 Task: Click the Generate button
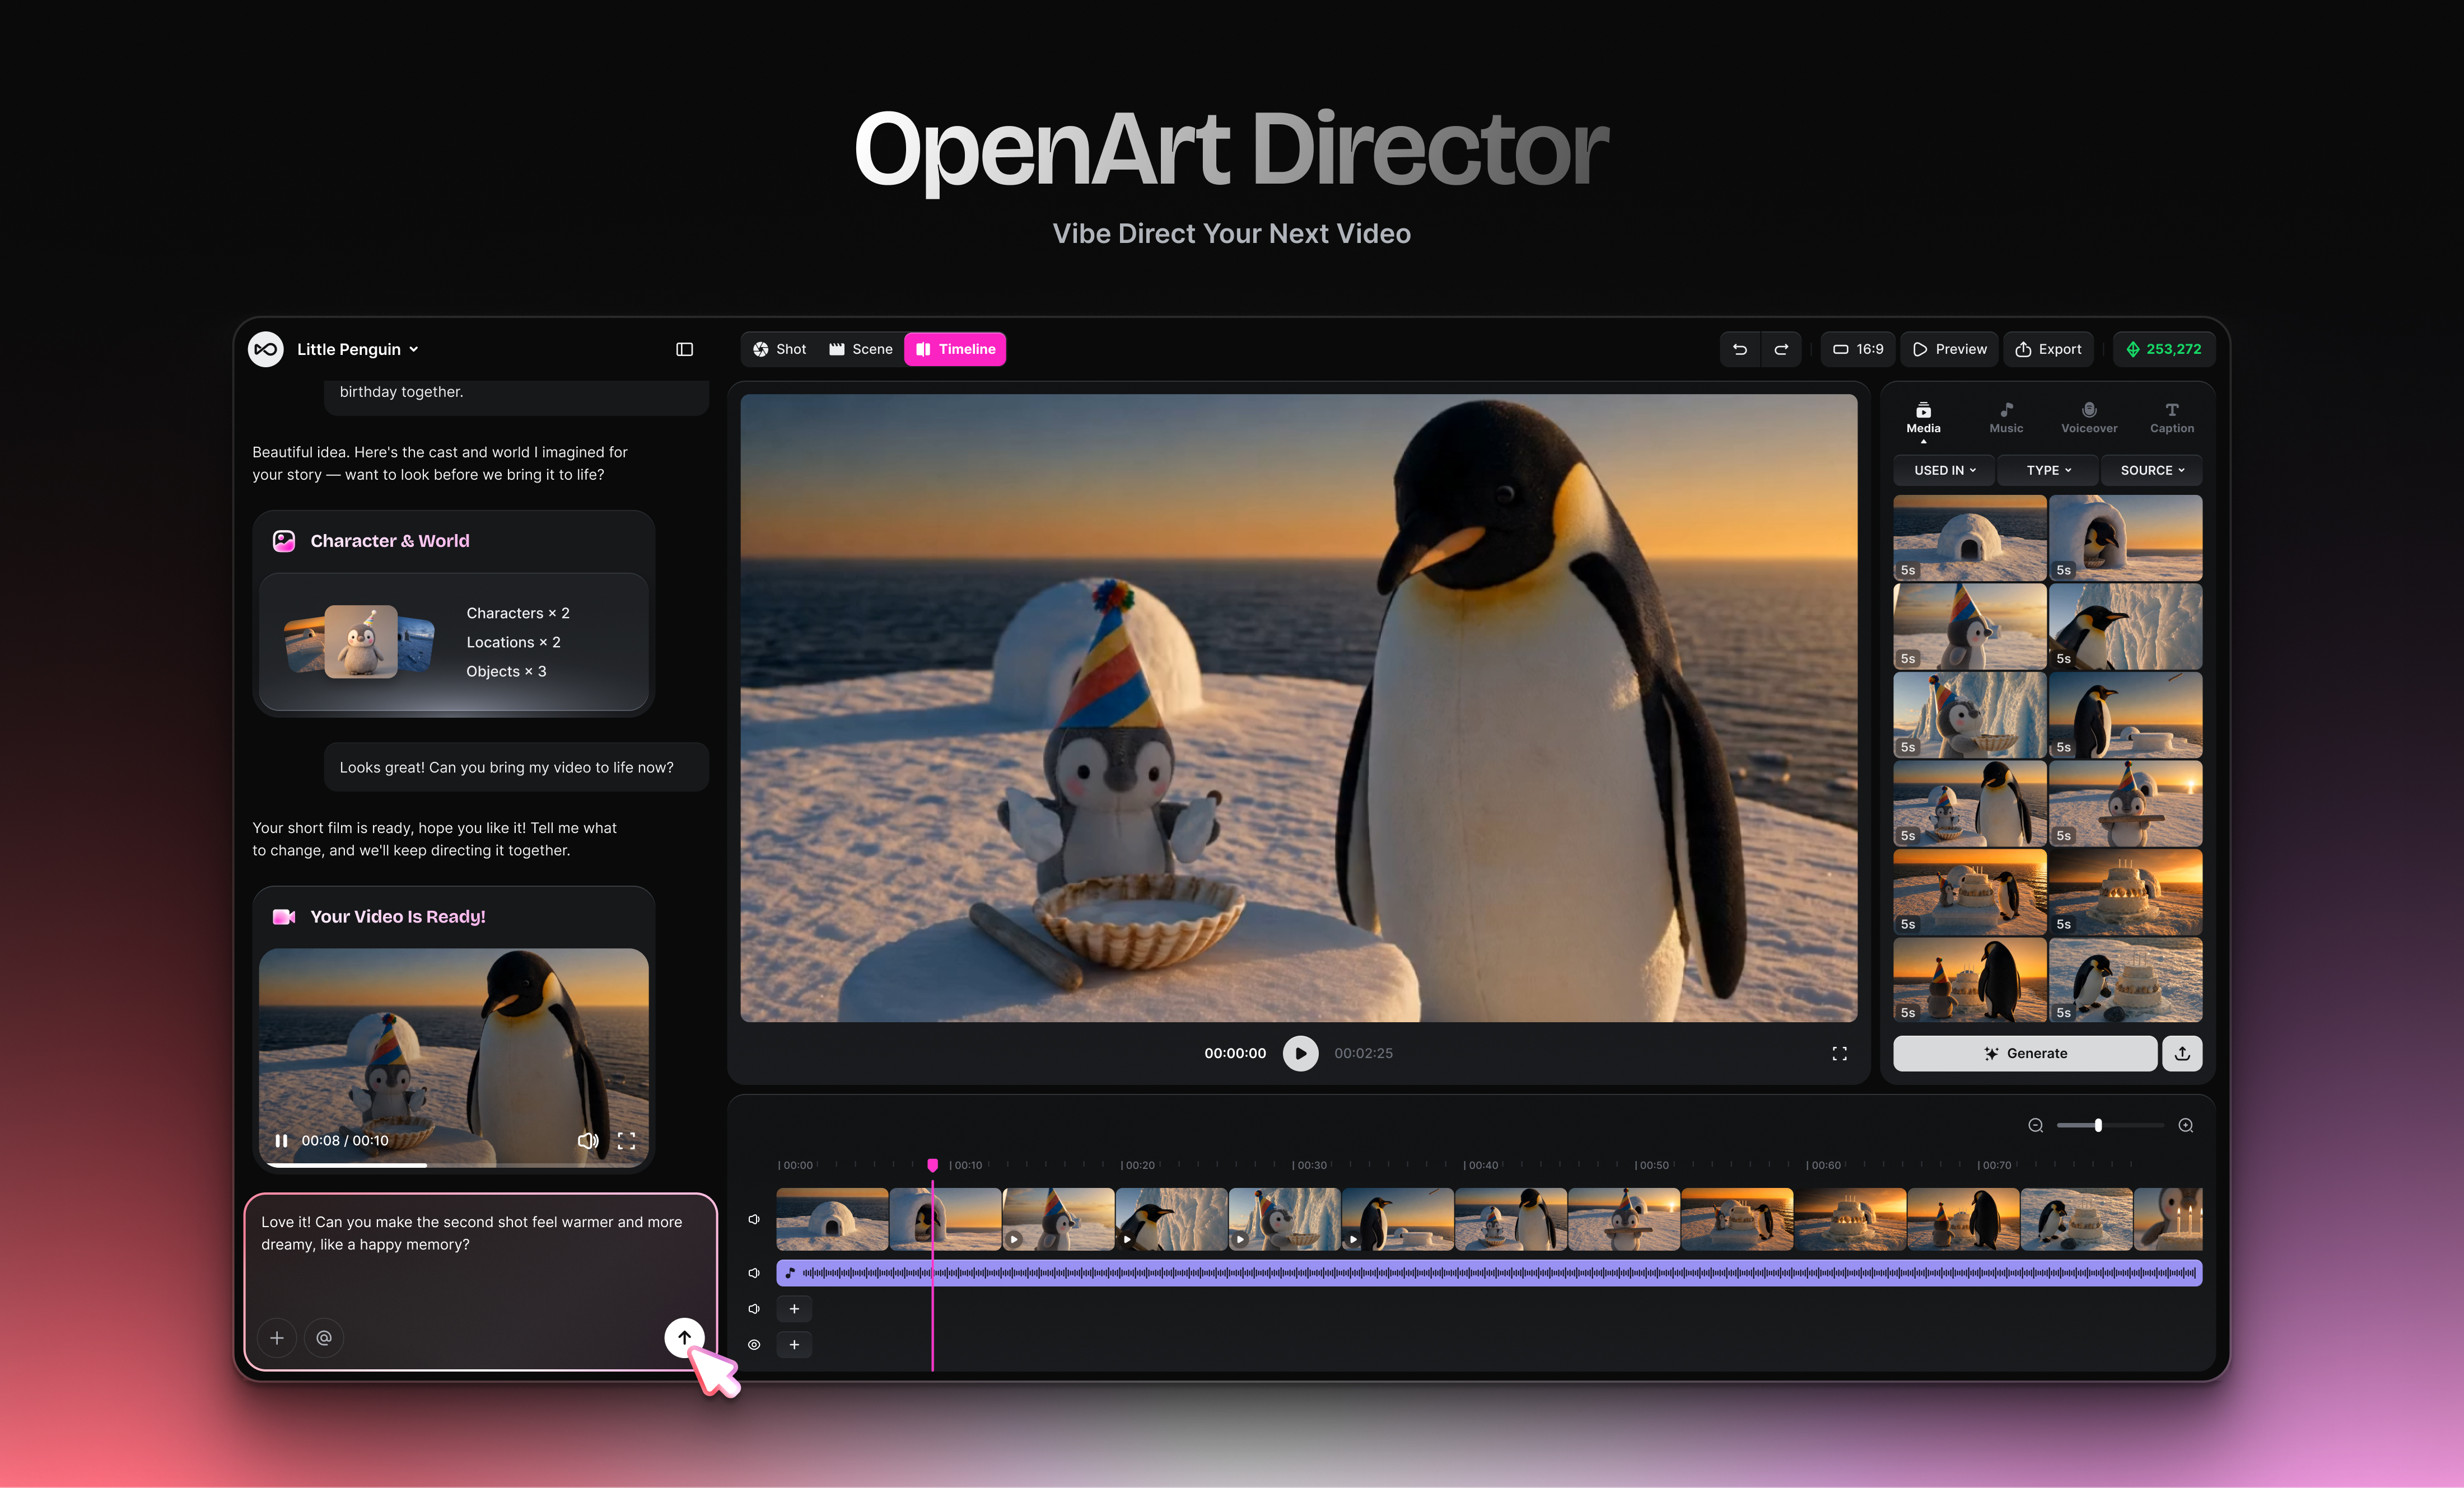pos(2025,1053)
